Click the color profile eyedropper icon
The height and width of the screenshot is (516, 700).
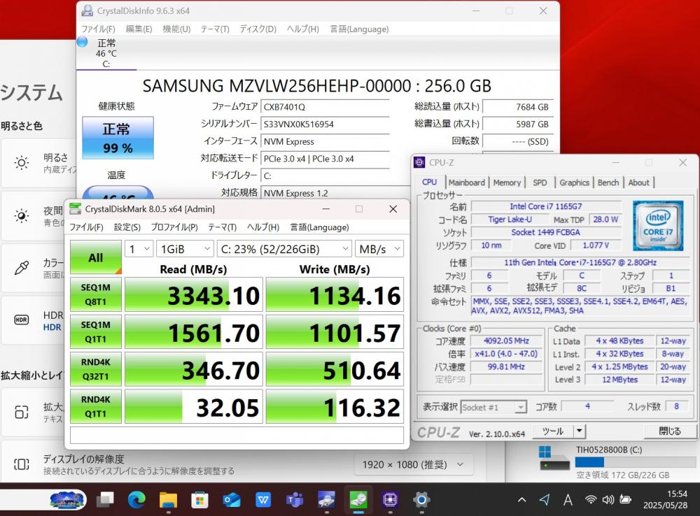point(22,268)
